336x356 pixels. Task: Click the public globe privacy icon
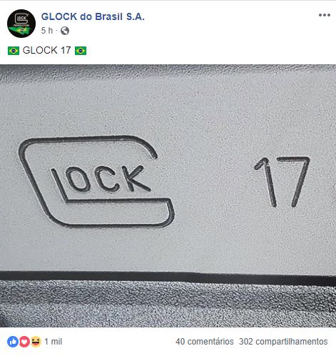pyautogui.click(x=65, y=31)
